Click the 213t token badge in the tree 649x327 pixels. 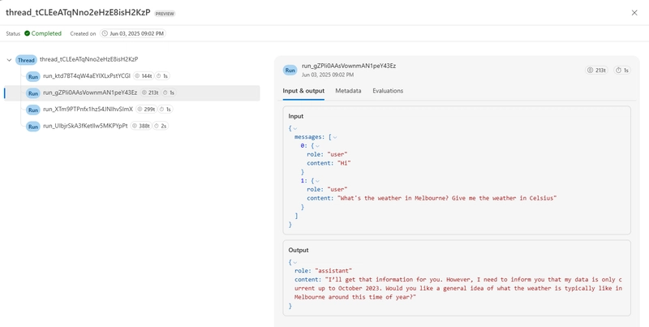click(150, 93)
